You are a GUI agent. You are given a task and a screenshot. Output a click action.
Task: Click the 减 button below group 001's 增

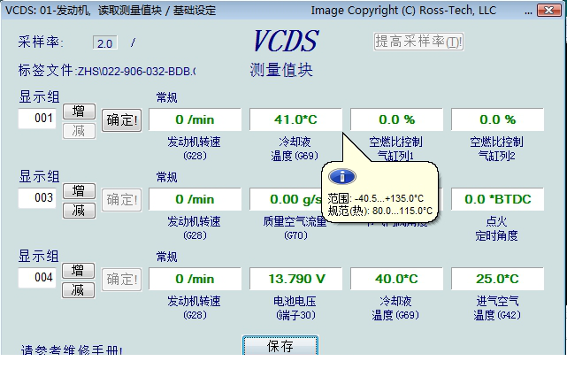(80, 131)
